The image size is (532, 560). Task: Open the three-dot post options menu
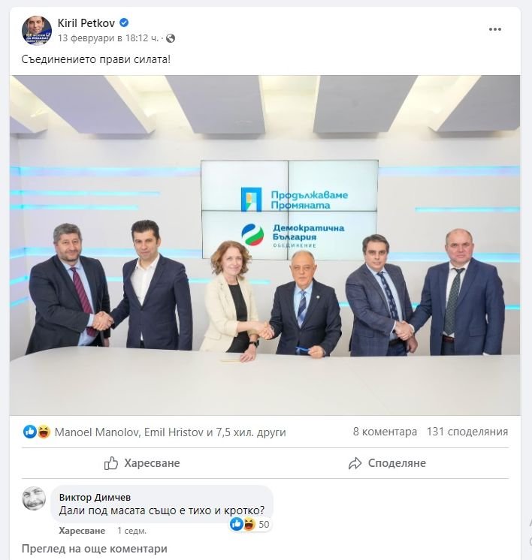(x=495, y=29)
